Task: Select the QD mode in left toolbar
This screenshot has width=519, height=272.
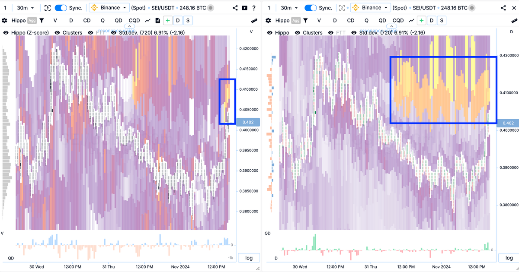Action: (119, 20)
